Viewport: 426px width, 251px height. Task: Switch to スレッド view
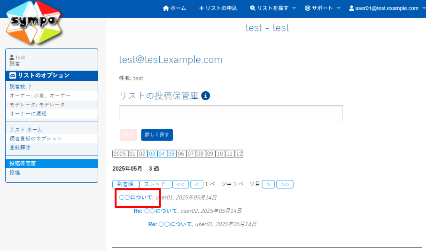tap(155, 184)
